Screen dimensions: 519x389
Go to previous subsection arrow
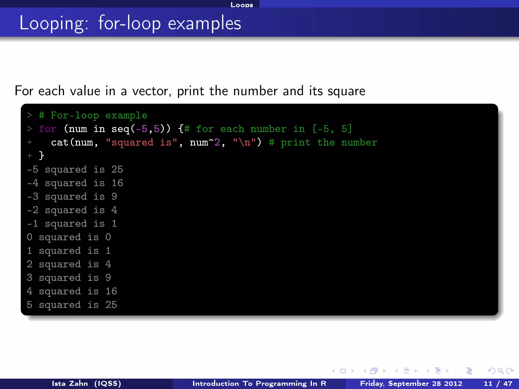click(396, 371)
